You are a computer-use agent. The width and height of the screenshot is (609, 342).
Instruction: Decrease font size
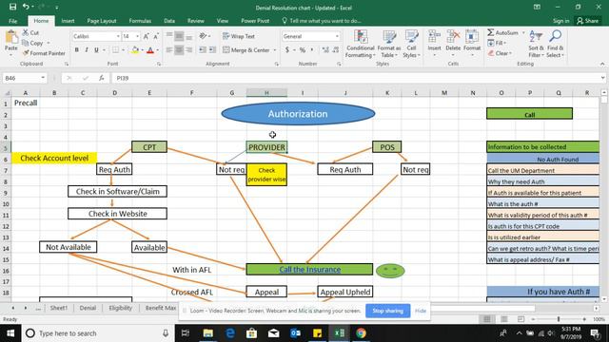156,36
